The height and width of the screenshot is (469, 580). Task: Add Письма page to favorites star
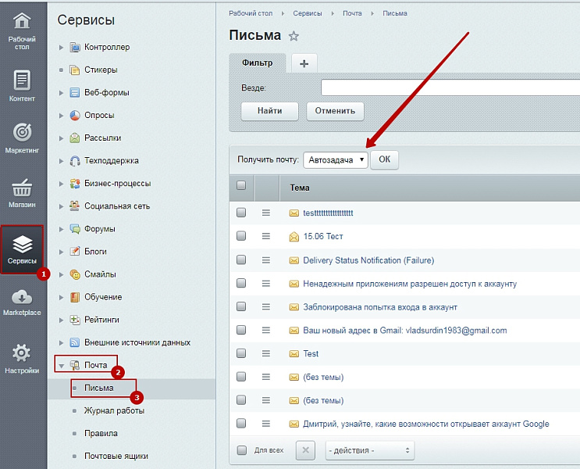click(x=294, y=36)
